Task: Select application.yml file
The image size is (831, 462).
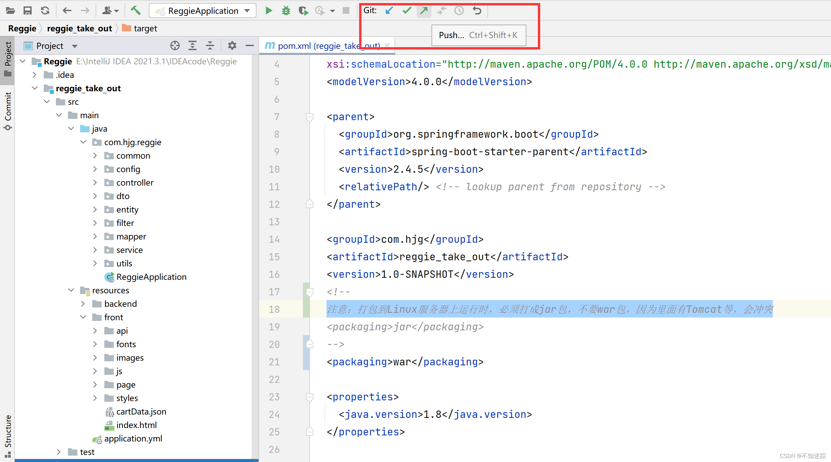Action: [x=127, y=438]
